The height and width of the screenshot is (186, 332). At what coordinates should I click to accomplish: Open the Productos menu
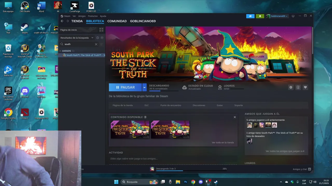pyautogui.click(x=93, y=16)
